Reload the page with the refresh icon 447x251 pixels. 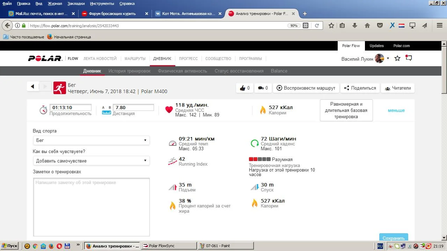click(x=317, y=25)
